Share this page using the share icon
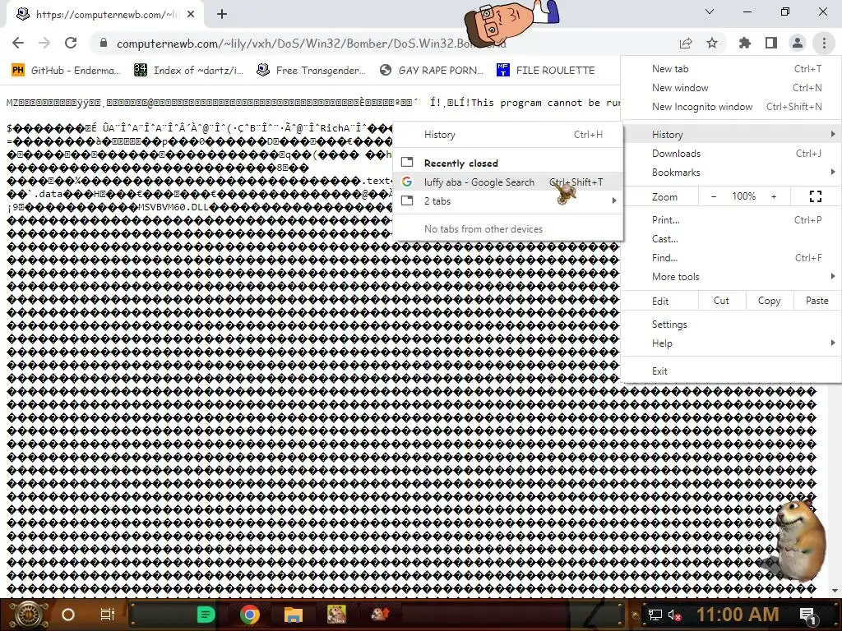Viewport: 842px width, 631px height. coord(686,43)
